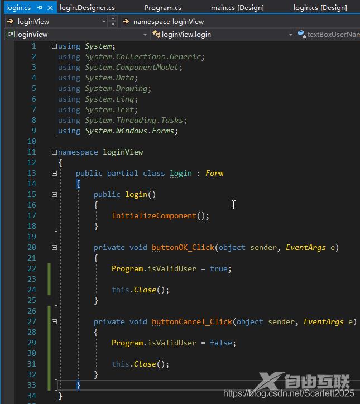
Task: Open the loginView project dropdown arrow
Action: click(145, 35)
